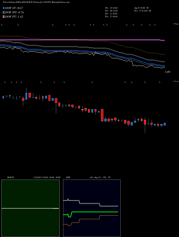Click the 'Pre H: 0.65' high value
179x237 pixels.
[111, 11]
